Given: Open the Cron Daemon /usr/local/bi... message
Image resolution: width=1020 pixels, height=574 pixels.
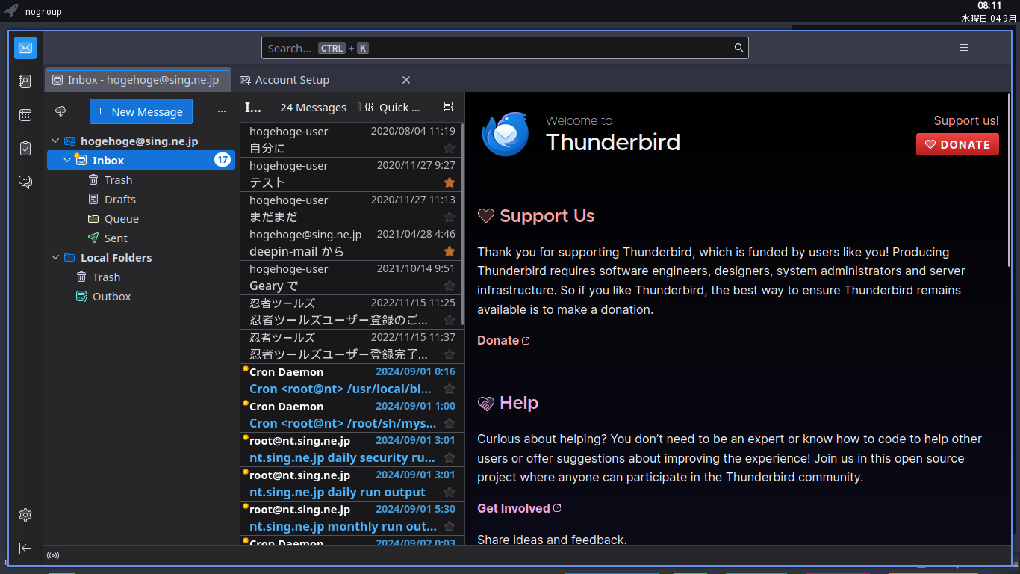Looking at the screenshot, I should point(351,380).
